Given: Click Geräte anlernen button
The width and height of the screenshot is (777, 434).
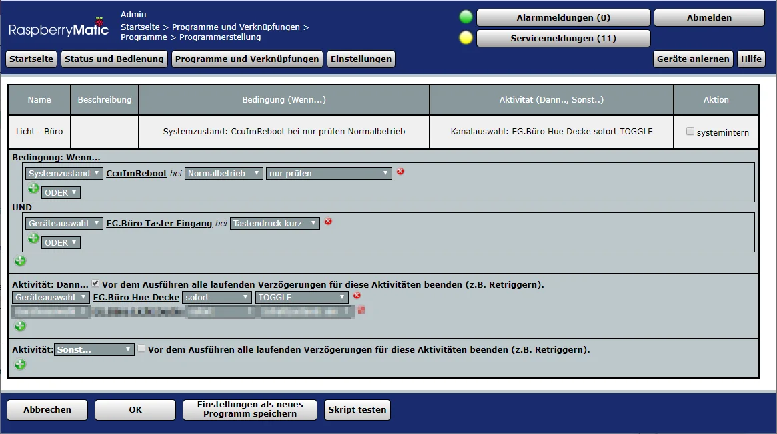Looking at the screenshot, I should click(693, 59).
